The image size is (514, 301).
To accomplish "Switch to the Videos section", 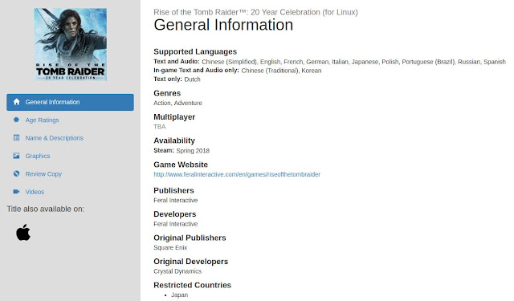I will [x=35, y=192].
